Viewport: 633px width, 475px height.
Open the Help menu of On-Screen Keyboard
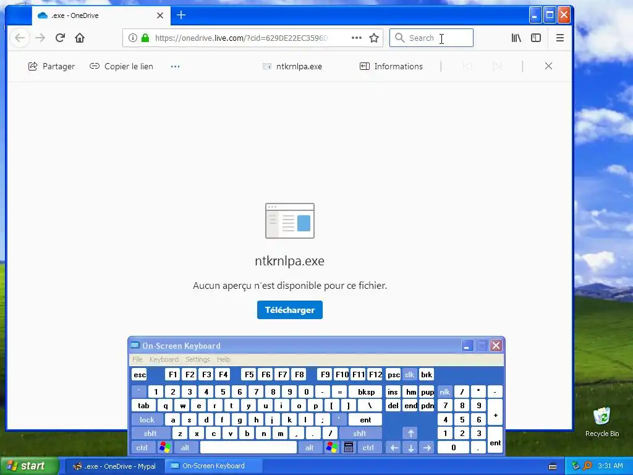click(223, 359)
